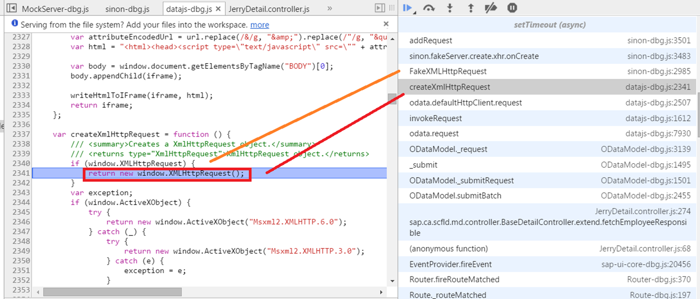Viewport: 700px width, 299px height.
Task: Select EventProvider.fireEvent stack frame
Action: click(x=547, y=264)
